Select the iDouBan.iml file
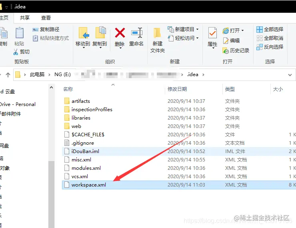The image size is (296, 228). tap(85, 151)
